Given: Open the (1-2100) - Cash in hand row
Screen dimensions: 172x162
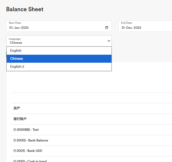Looking at the screenshot, I should 30,161.
